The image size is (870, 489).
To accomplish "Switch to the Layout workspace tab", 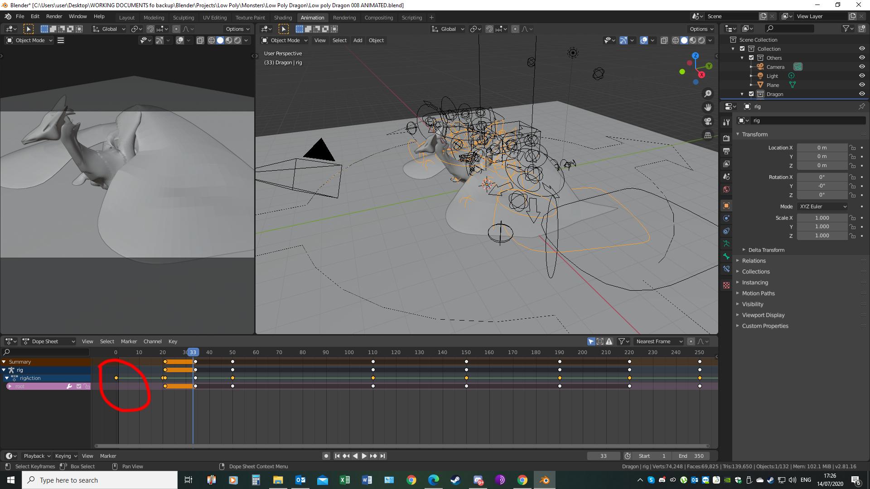I will tap(127, 18).
